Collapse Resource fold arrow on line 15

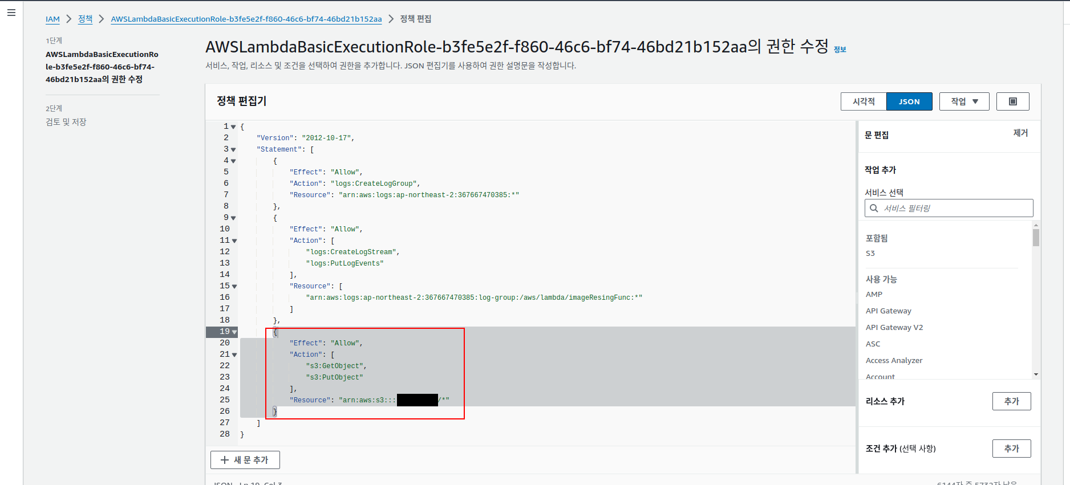(x=234, y=287)
